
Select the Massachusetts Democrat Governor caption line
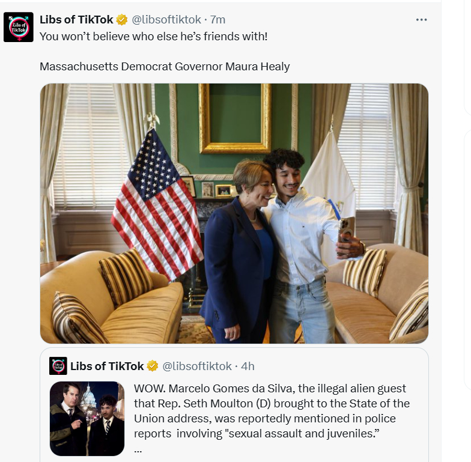pos(165,66)
